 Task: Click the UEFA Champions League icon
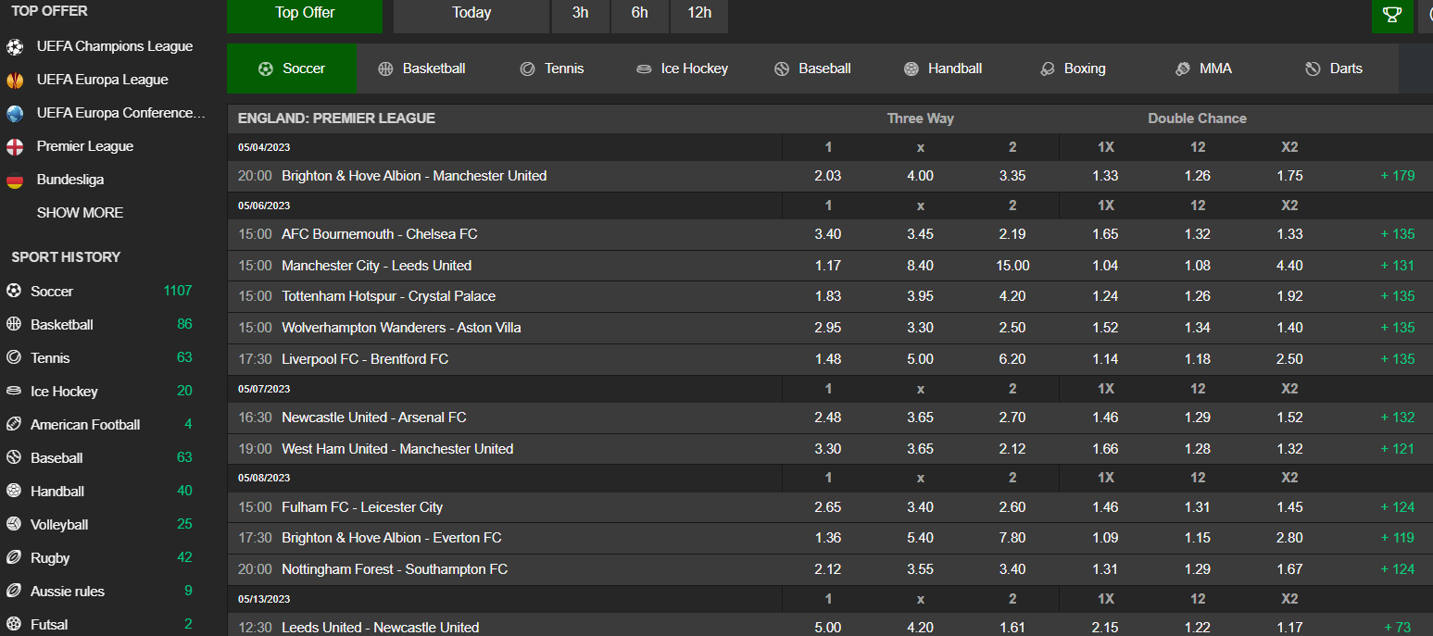(15, 46)
